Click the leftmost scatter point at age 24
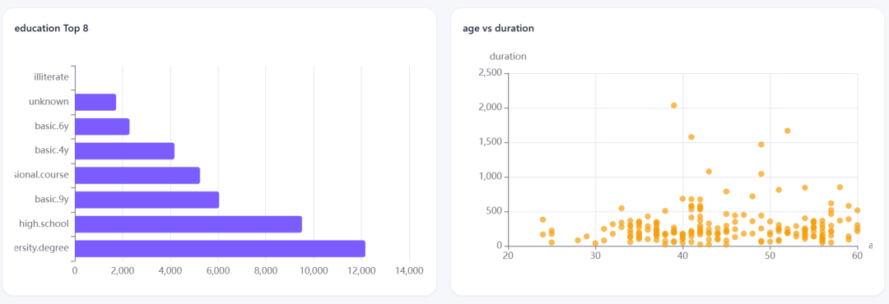Viewport: 889px width, 304px height. coord(542,219)
